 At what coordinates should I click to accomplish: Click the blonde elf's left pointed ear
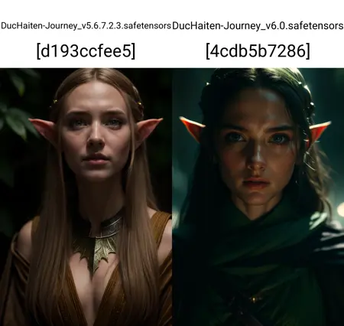pyautogui.click(x=44, y=130)
